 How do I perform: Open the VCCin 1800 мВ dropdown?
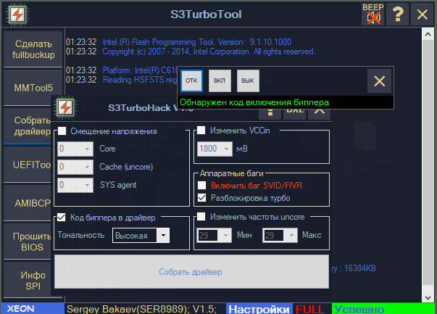(x=215, y=149)
